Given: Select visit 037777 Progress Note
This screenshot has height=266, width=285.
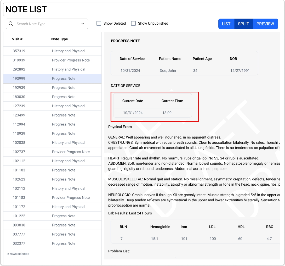Looking at the screenshot, I should [x=52, y=234].
